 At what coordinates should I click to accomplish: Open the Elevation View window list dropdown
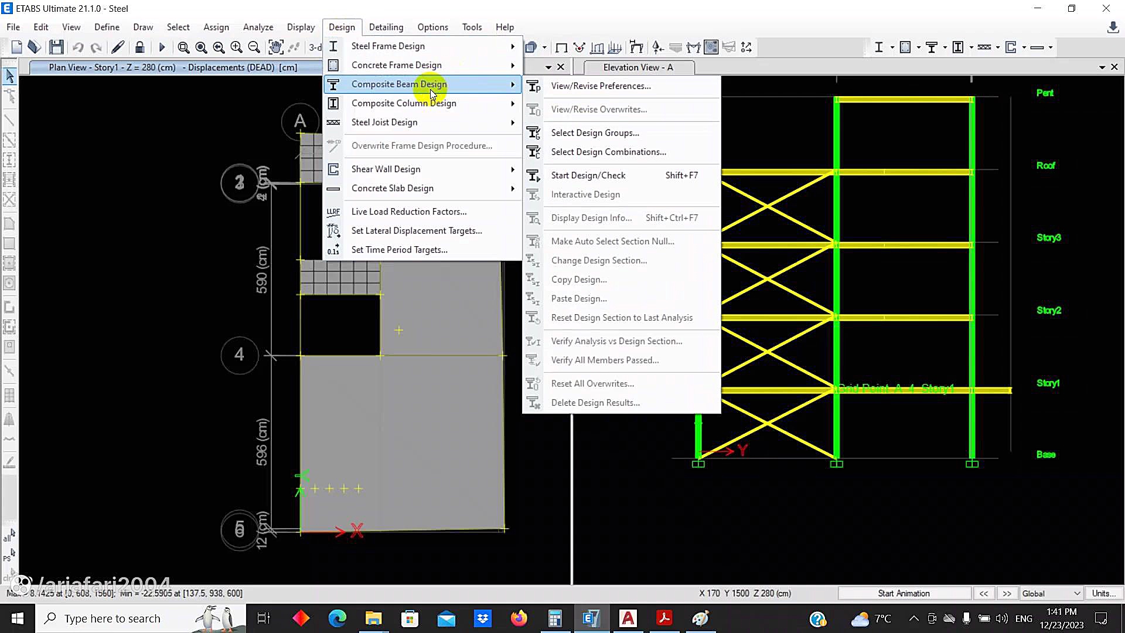point(1102,67)
